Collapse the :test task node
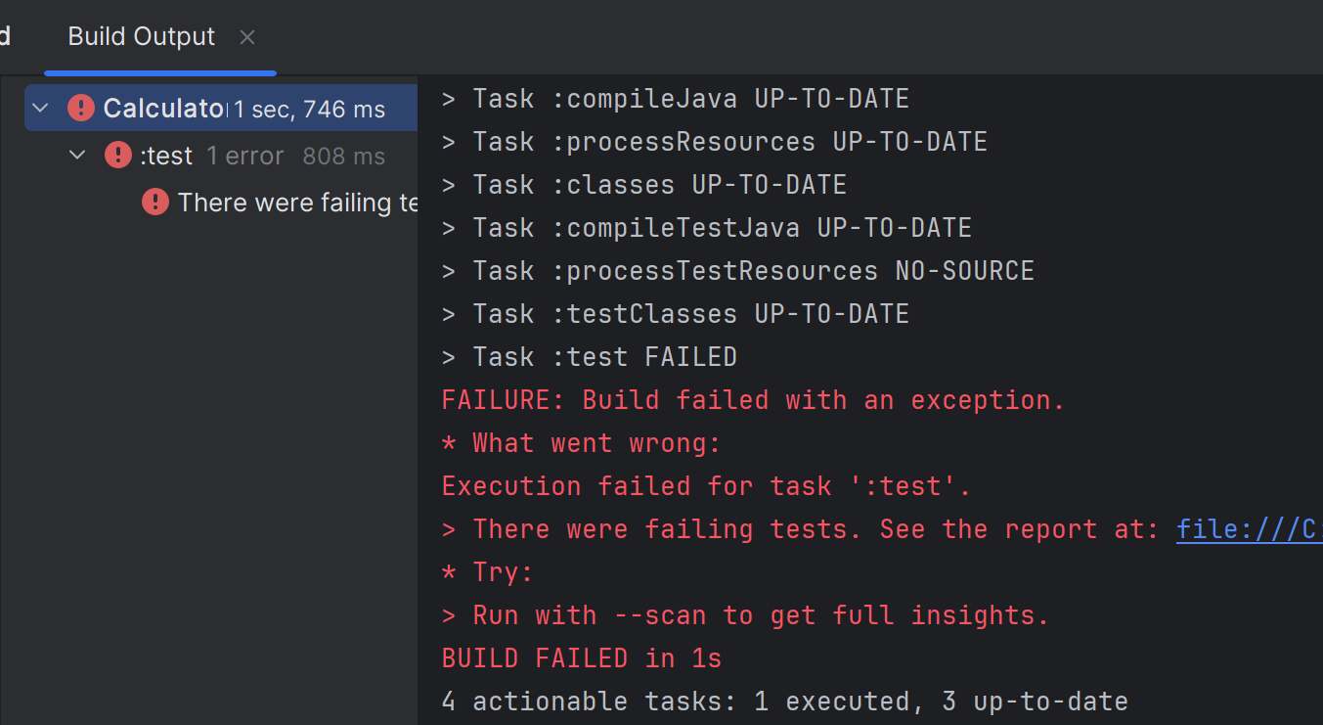 [77, 155]
